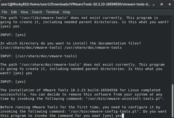Open the Terminal menu
Screen dimensions: 174x118
pyautogui.click(x=52, y=12)
